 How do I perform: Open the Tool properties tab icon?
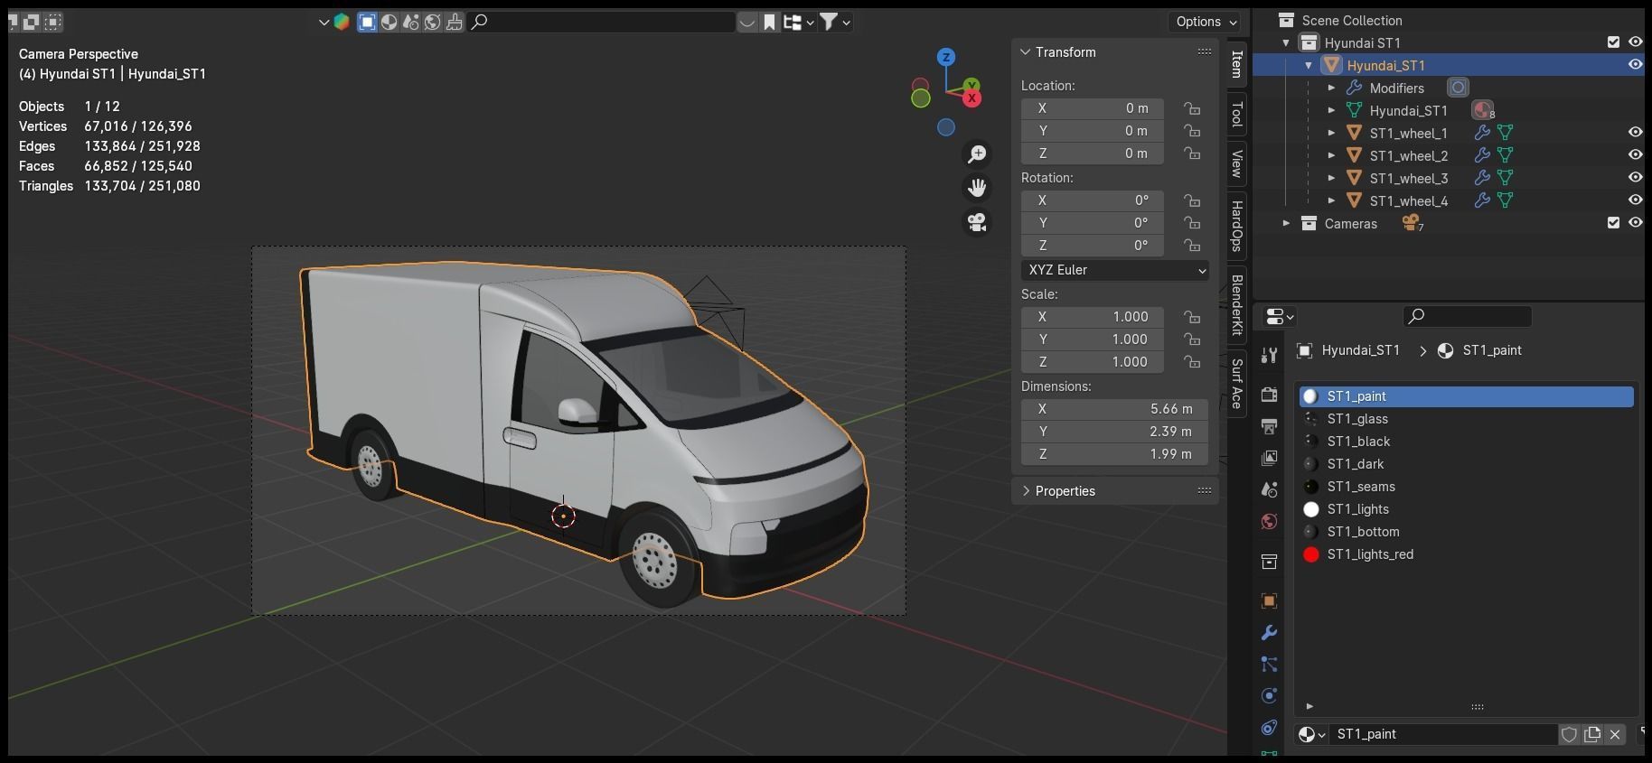[x=1269, y=356]
